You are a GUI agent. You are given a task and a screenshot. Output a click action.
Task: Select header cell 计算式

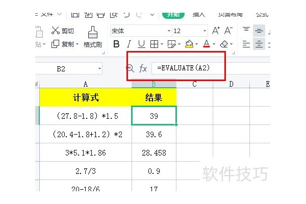point(86,97)
